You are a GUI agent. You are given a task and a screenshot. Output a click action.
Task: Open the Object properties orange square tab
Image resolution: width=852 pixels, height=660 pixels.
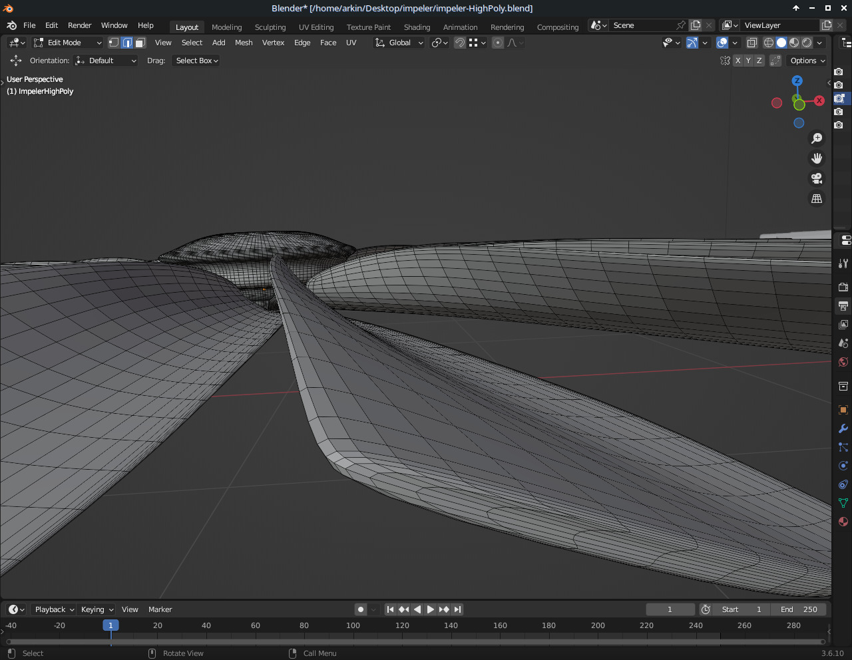[843, 410]
